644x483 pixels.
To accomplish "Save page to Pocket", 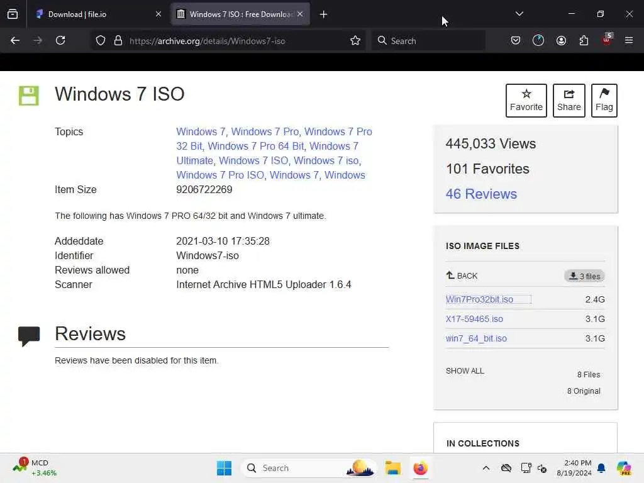I will [x=516, y=40].
